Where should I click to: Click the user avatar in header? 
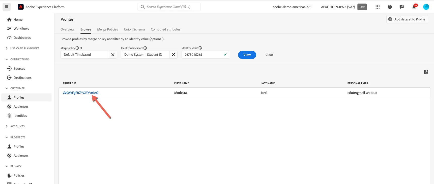(x=426, y=7)
